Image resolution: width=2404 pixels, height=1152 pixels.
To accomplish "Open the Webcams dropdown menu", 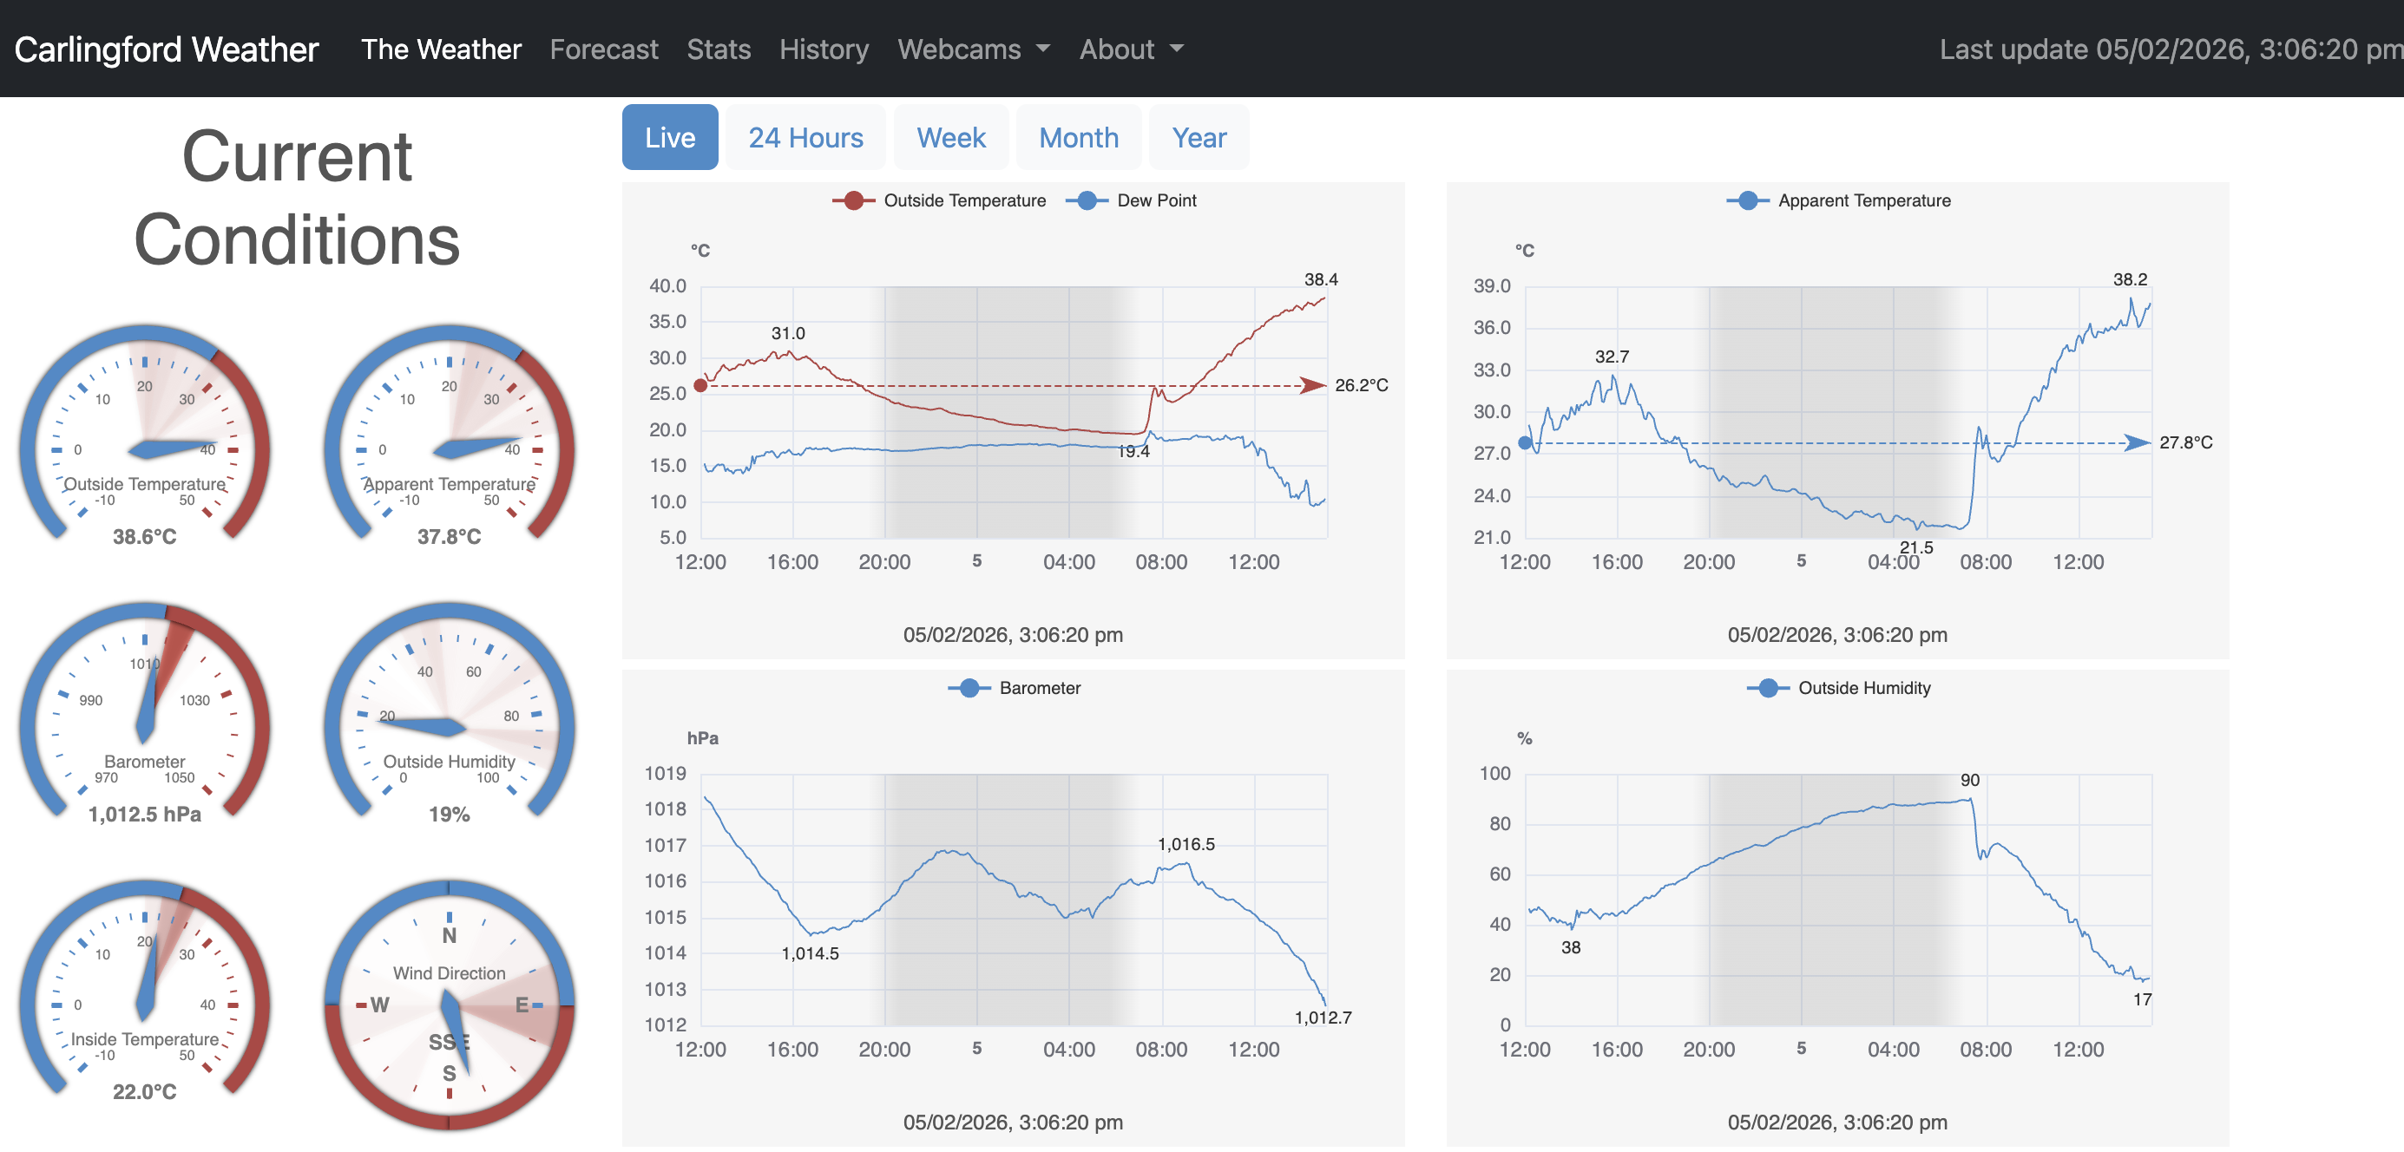I will point(972,49).
